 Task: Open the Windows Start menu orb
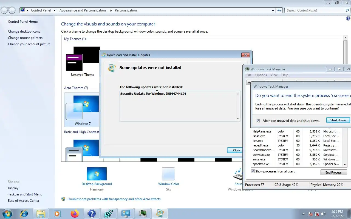tap(7, 213)
